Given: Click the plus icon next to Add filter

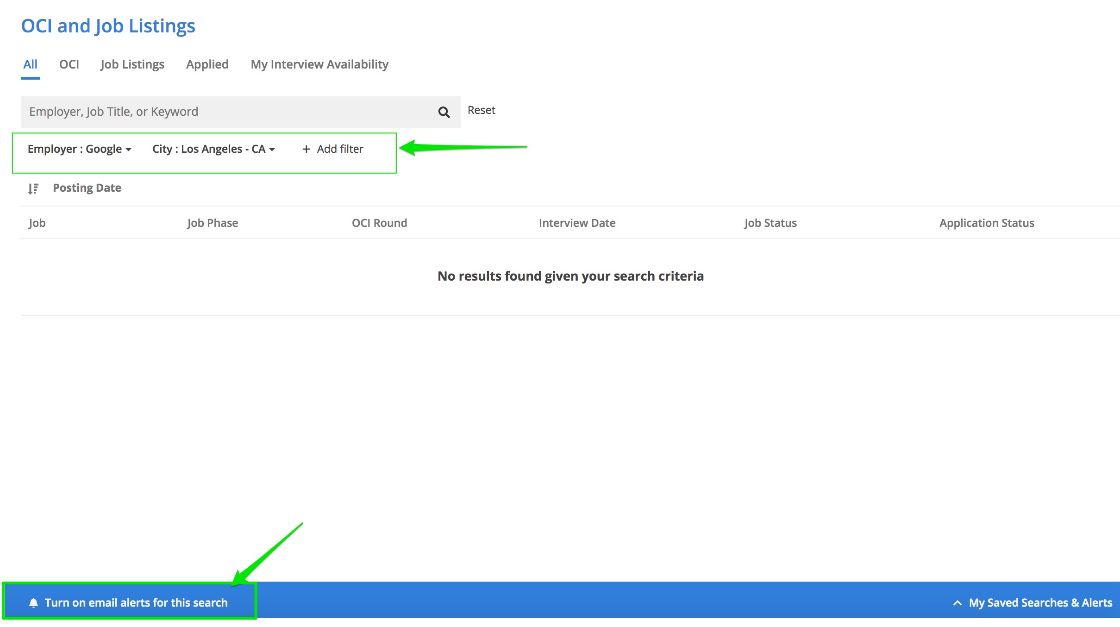Looking at the screenshot, I should 306,149.
